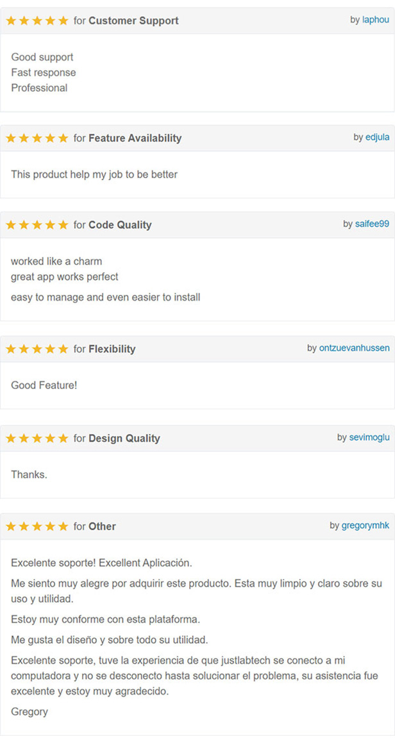The height and width of the screenshot is (741, 395).
Task: Open the ontzuevanhussen reviewer profile
Action: [x=355, y=348]
